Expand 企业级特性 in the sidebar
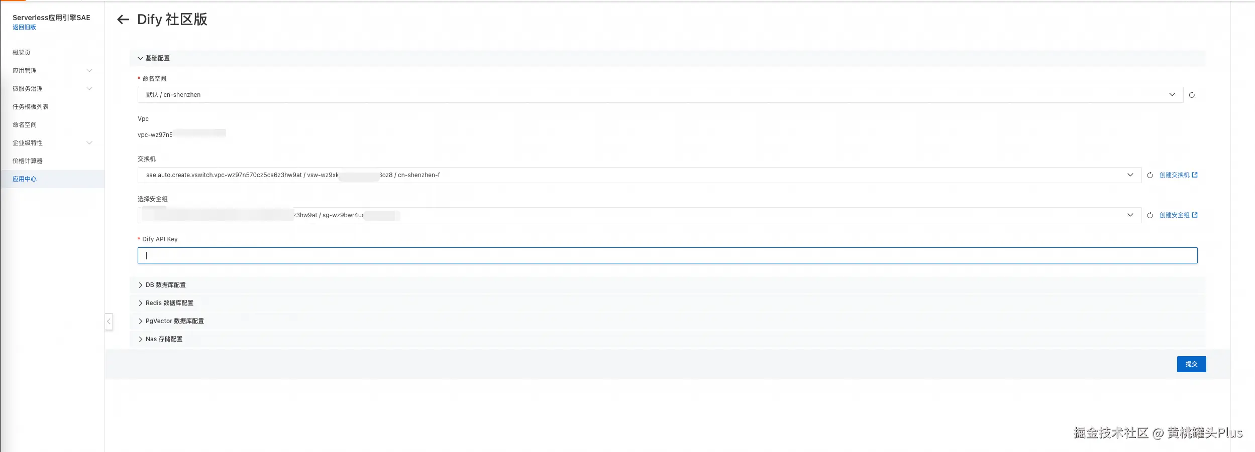Viewport: 1255px width, 452px height. click(52, 143)
